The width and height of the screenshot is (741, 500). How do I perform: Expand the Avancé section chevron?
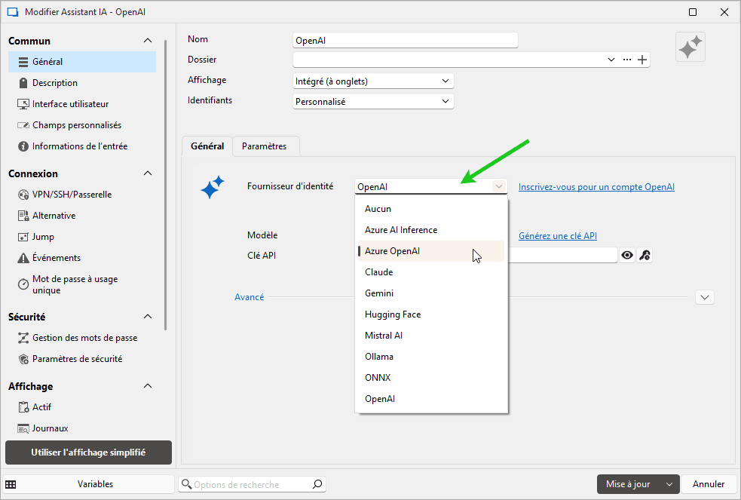705,297
